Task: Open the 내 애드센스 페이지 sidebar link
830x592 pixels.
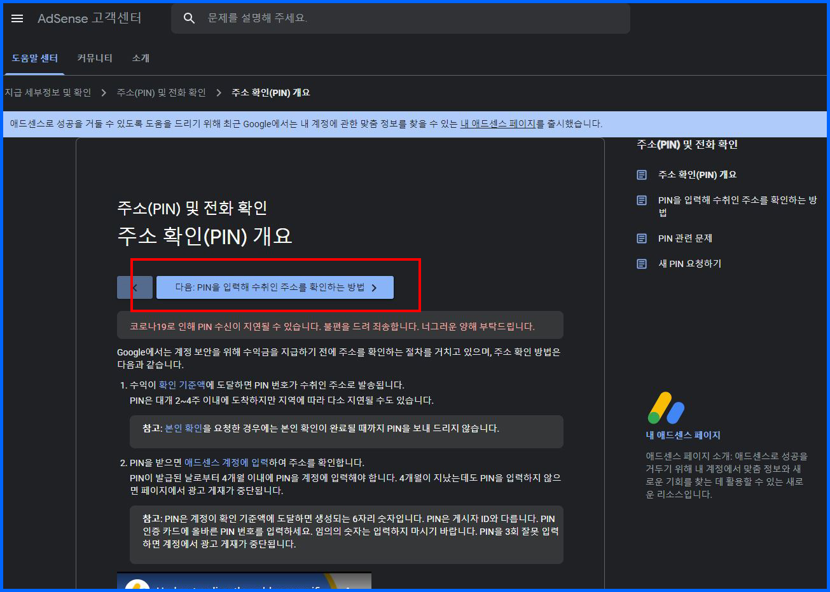Action: [x=683, y=436]
